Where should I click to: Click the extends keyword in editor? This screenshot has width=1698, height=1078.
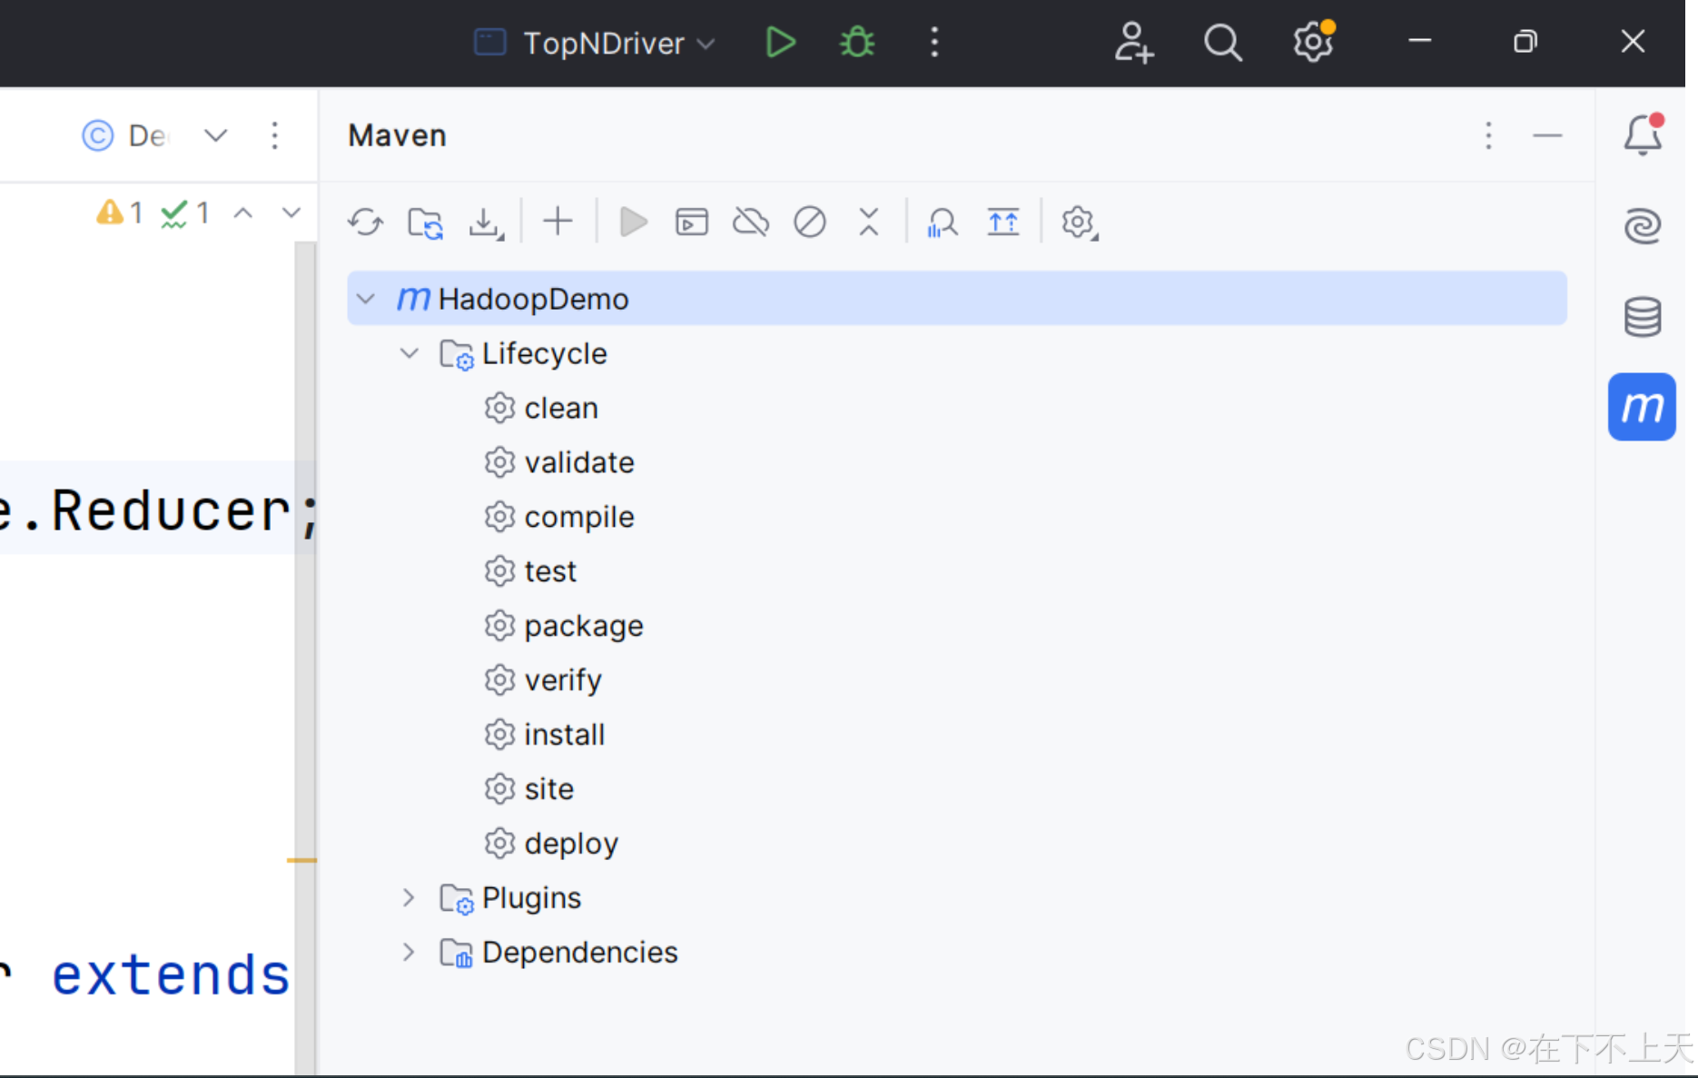pyautogui.click(x=171, y=975)
